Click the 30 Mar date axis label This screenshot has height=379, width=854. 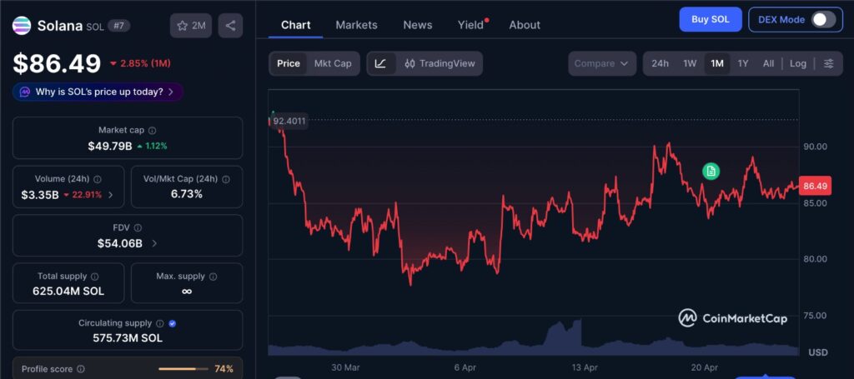pos(345,367)
